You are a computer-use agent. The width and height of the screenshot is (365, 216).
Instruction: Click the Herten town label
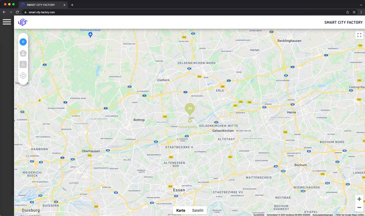(x=255, y=50)
